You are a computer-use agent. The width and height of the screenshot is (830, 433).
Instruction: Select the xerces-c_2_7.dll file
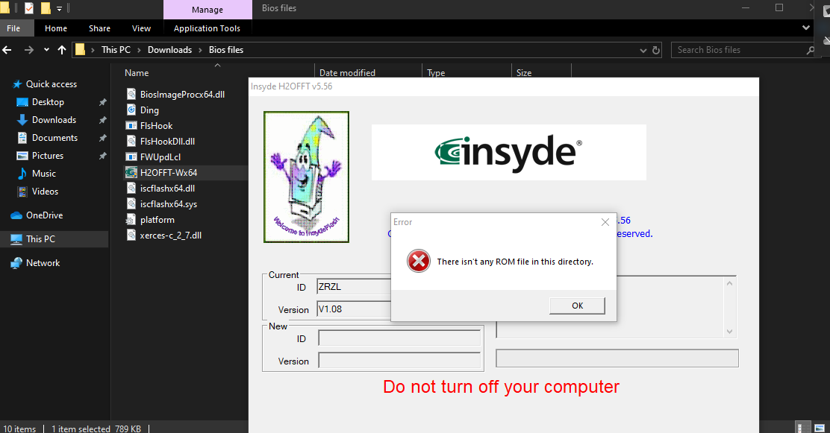(x=170, y=236)
